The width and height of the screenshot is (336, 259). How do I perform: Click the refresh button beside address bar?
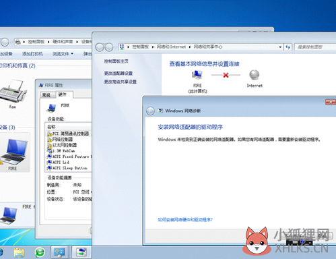point(288,47)
